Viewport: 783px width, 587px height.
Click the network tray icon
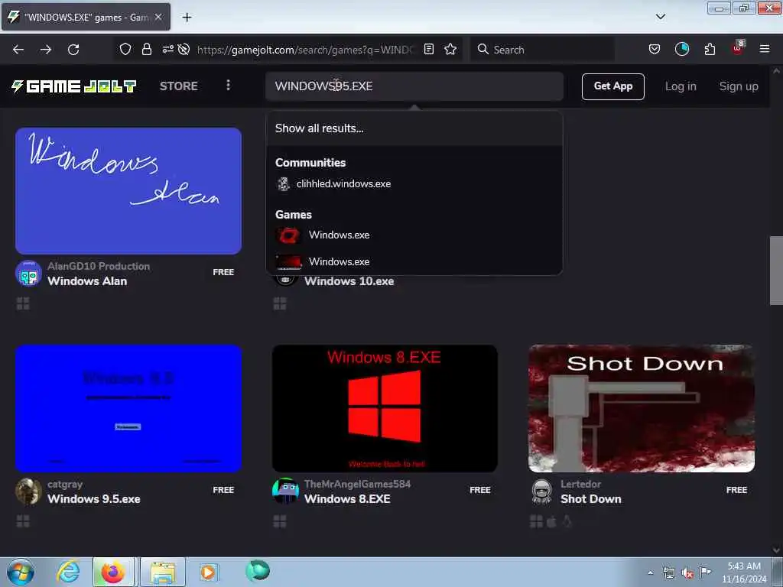tap(668, 573)
